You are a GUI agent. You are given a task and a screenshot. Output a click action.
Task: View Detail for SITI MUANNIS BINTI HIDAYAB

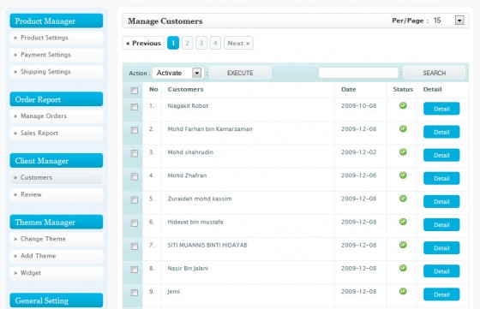tap(441, 248)
